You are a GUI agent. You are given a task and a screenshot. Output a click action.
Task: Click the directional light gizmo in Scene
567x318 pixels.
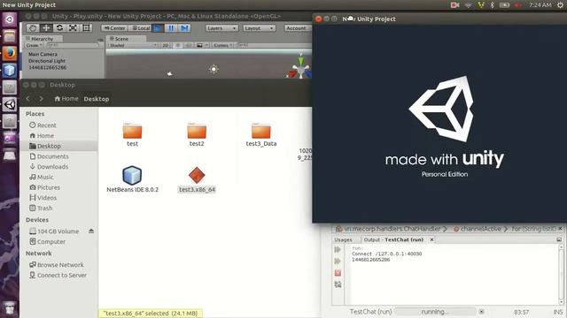[214, 69]
